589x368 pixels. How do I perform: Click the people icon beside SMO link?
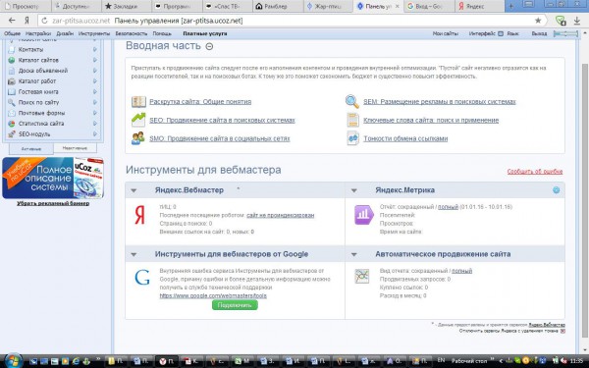pos(138,138)
